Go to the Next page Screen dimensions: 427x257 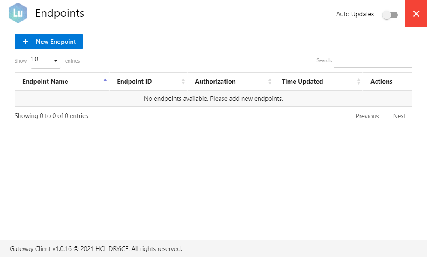pyautogui.click(x=399, y=116)
